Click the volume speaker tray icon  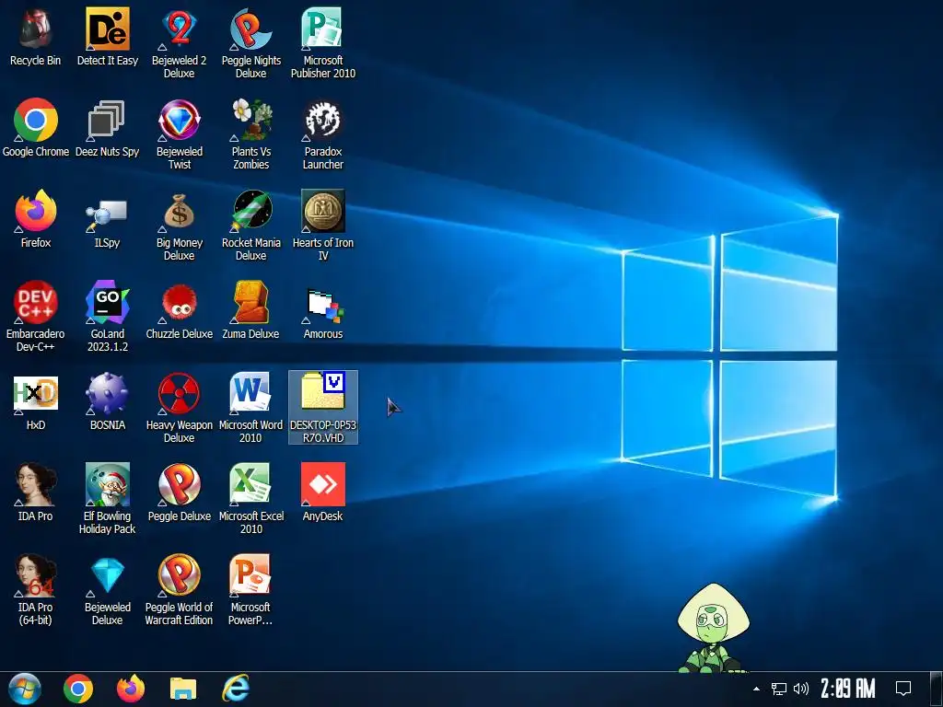tap(800, 689)
